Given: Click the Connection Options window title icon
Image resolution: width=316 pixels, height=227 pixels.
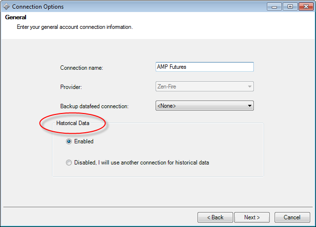Looking at the screenshot, I should click(x=6, y=7).
